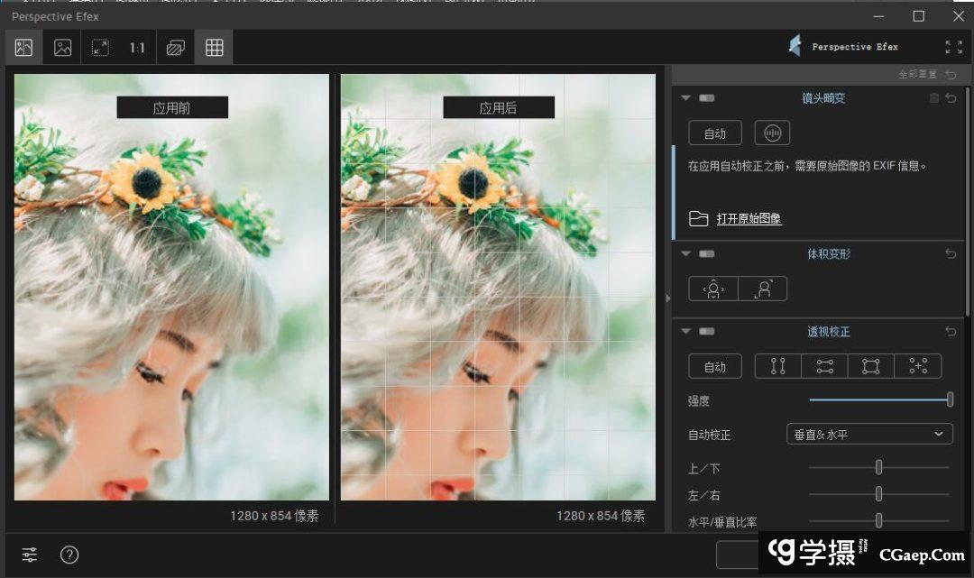Click the fit-to-screen zoom icon
The image size is (974, 578).
click(100, 48)
